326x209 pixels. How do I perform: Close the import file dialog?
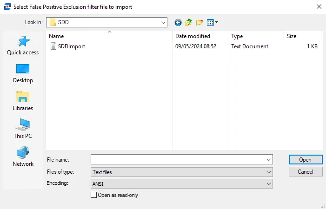click(x=319, y=7)
